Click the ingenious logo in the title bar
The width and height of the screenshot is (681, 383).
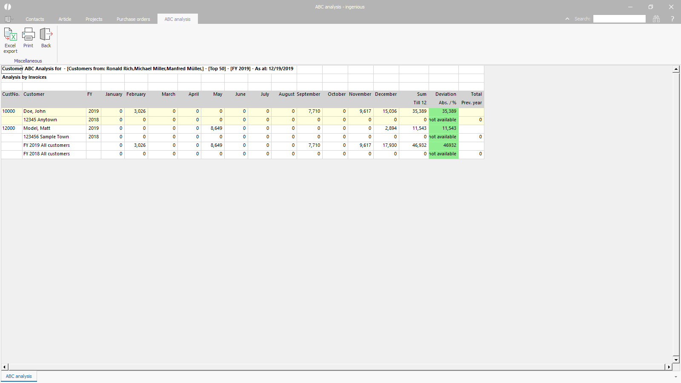tap(8, 7)
